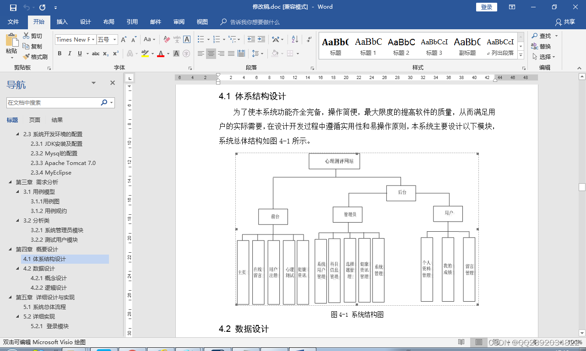Image resolution: width=586 pixels, height=351 pixels.
Task: Copy selection using the 复制 icon
Action: point(33,46)
